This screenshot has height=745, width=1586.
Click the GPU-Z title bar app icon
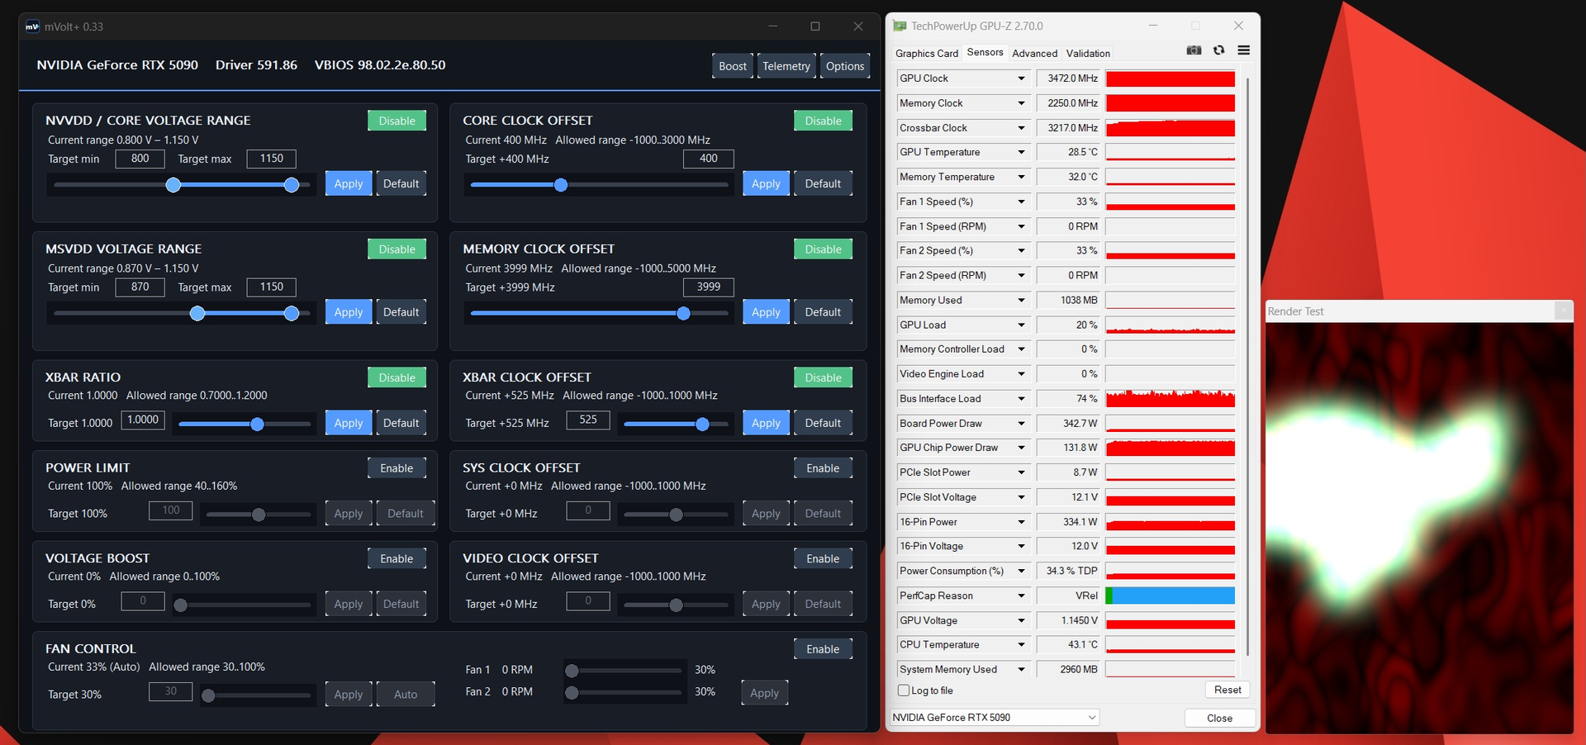point(900,26)
